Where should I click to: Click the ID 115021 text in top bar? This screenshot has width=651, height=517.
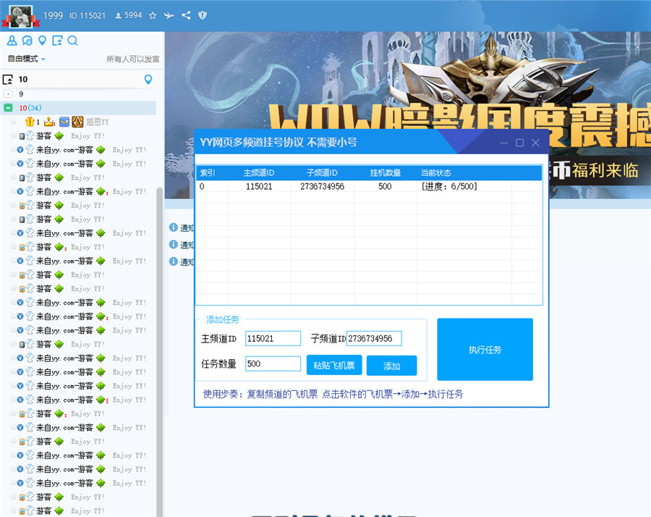[x=88, y=15]
